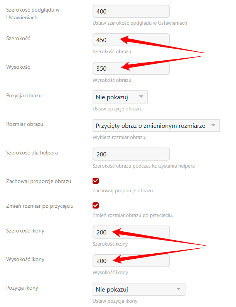Click the Szerokość dla helpera field
The height and width of the screenshot is (307, 236).
coord(131,154)
